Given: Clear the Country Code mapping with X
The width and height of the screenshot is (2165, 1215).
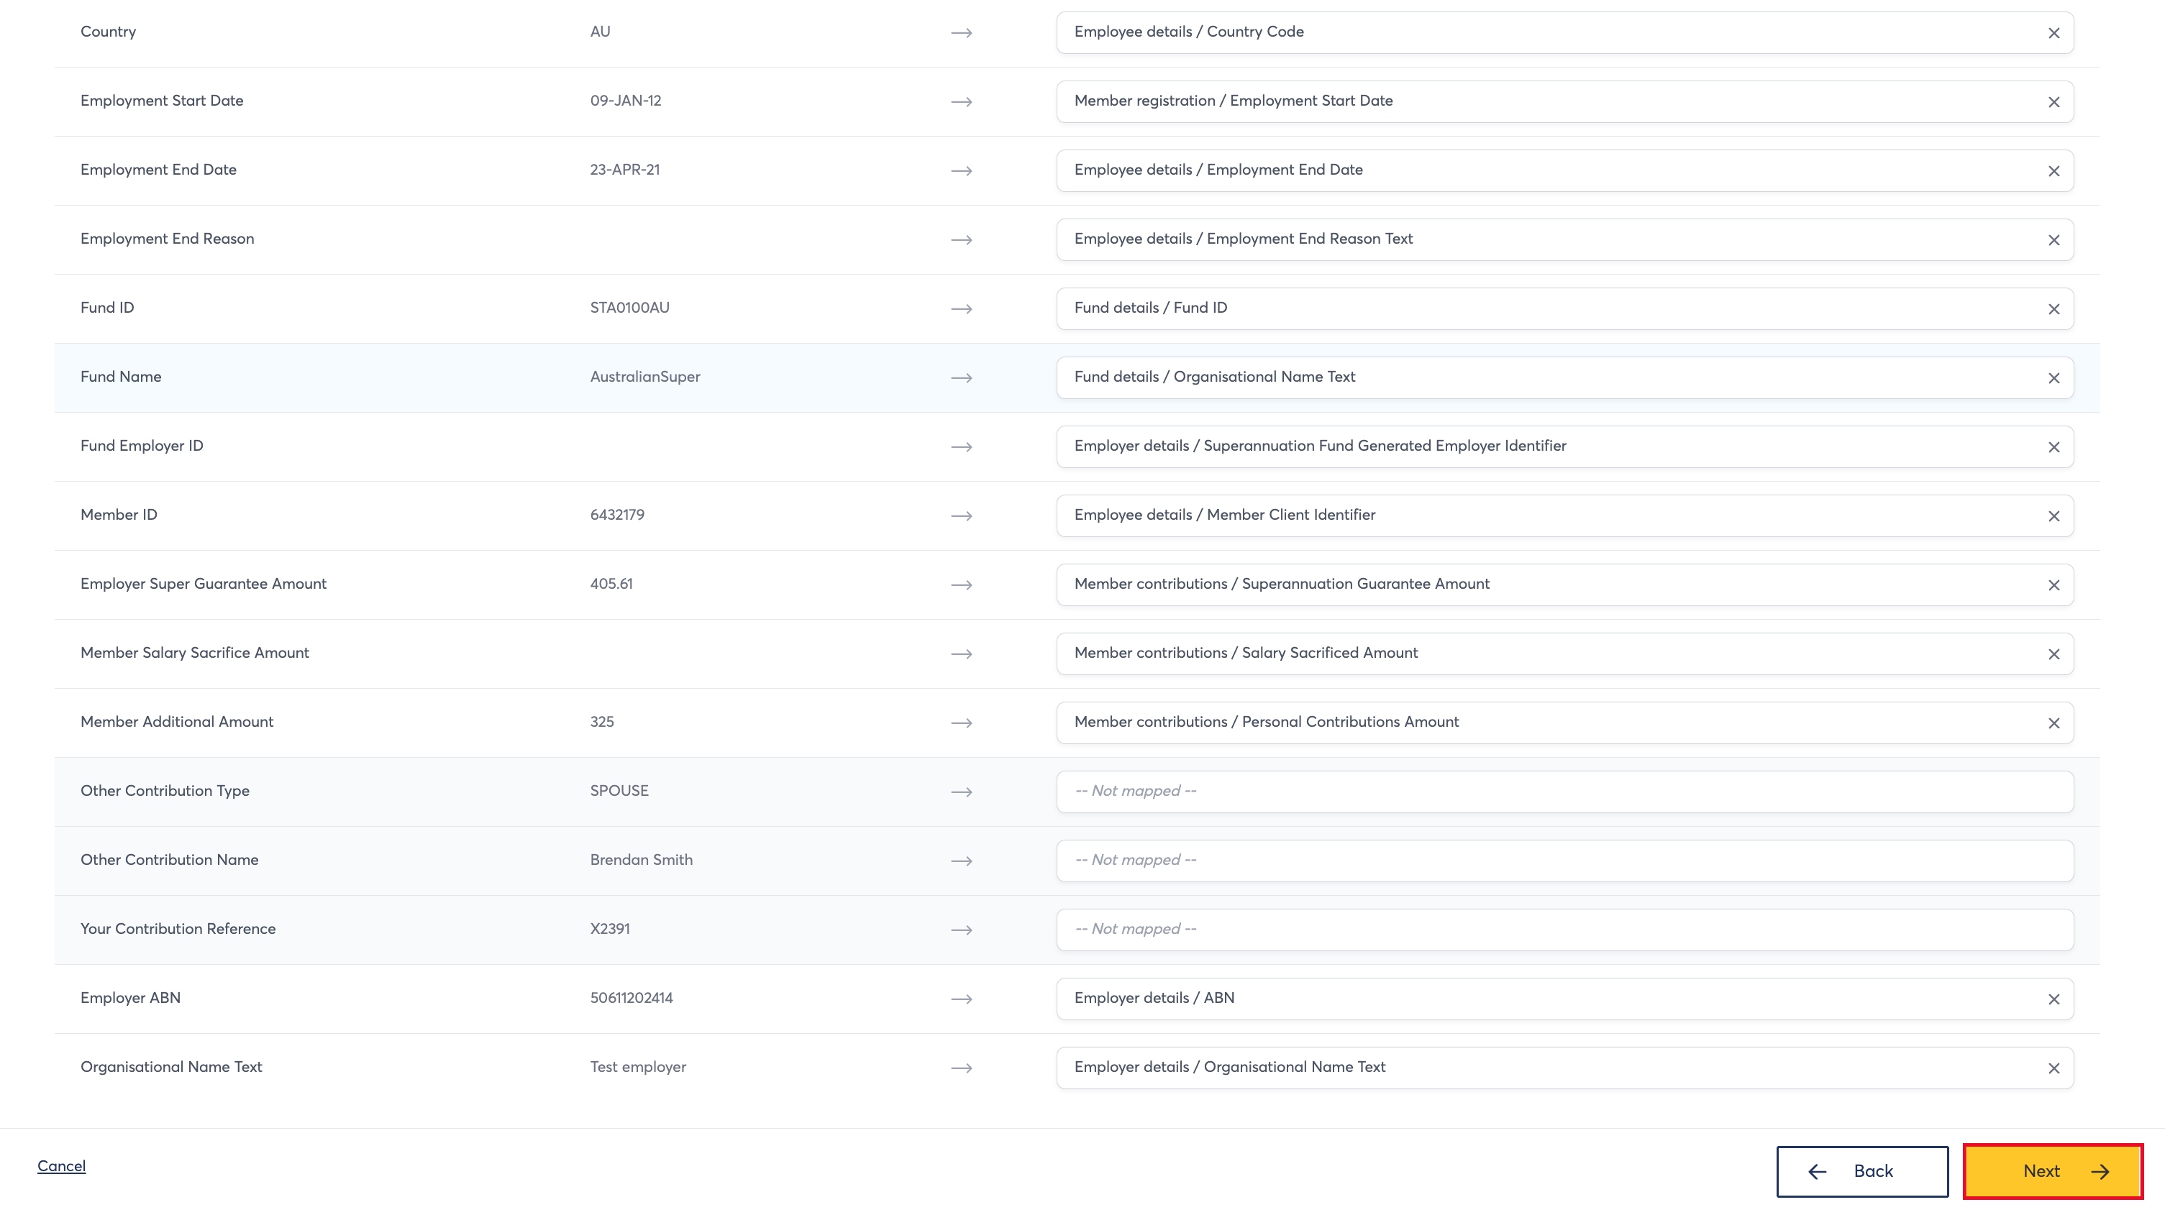Looking at the screenshot, I should (2054, 33).
